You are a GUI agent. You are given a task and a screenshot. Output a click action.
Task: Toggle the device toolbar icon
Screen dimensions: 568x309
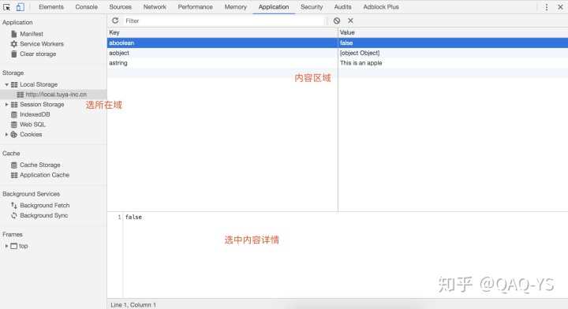click(20, 7)
